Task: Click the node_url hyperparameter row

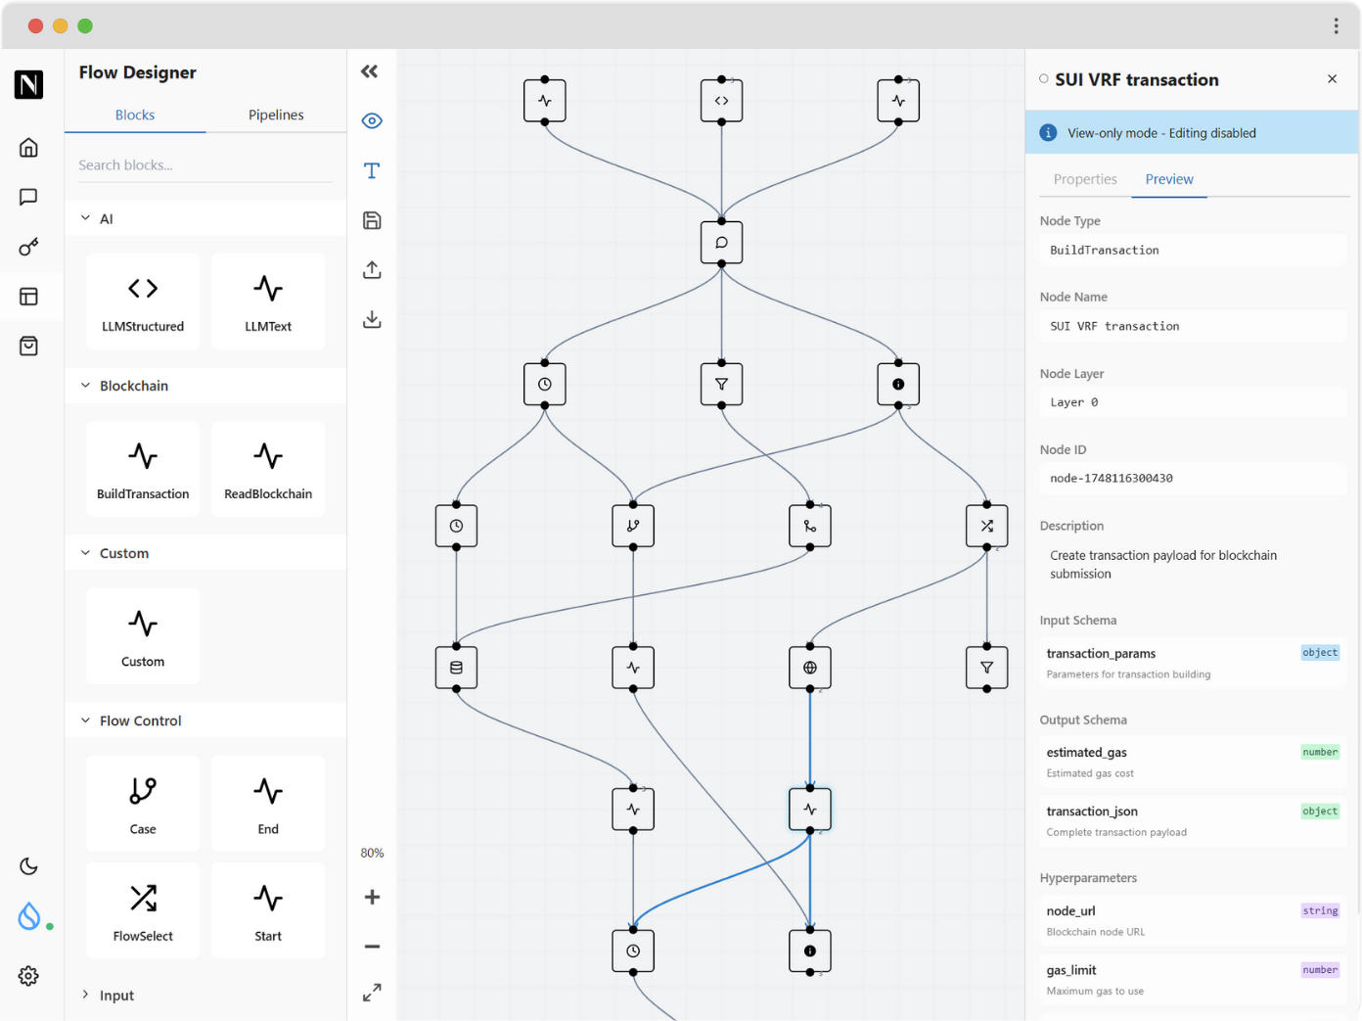Action: point(1193,920)
